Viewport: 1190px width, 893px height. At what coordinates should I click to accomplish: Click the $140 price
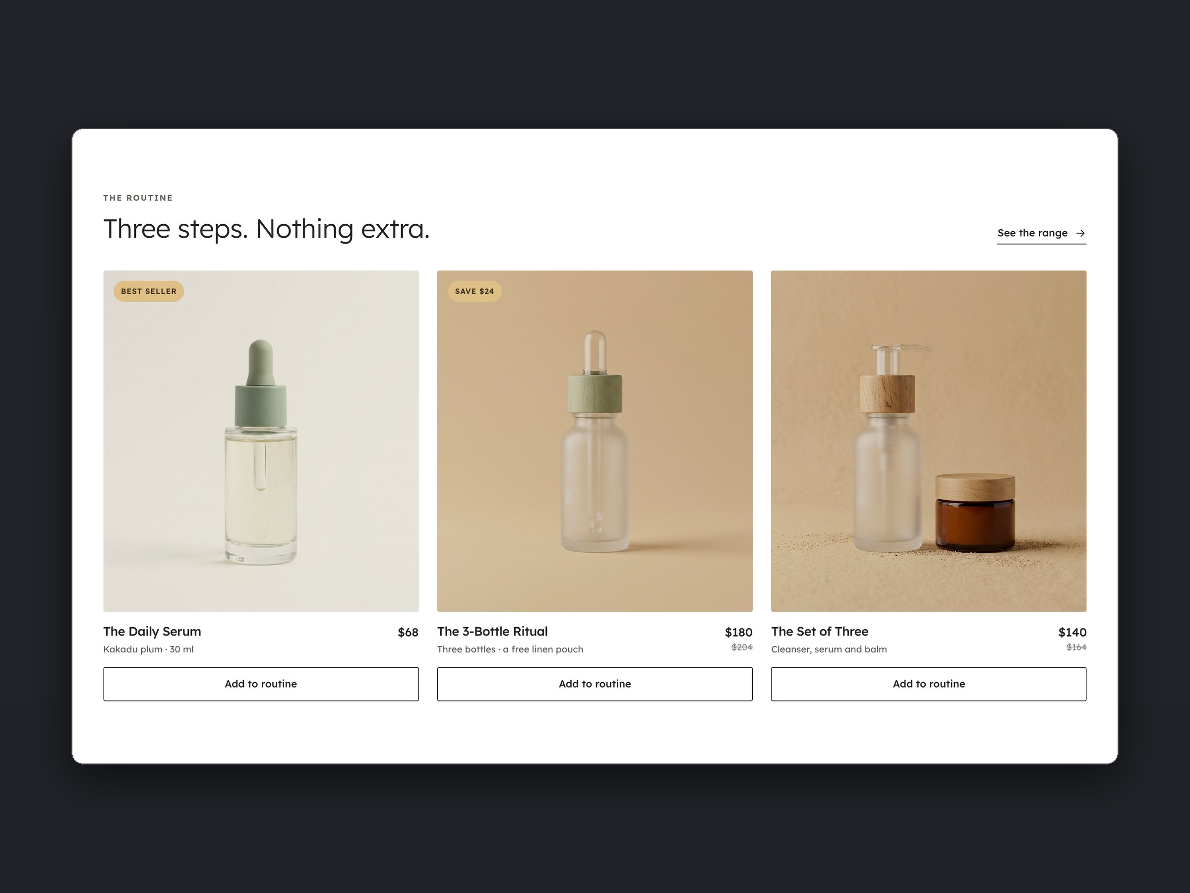1072,633
